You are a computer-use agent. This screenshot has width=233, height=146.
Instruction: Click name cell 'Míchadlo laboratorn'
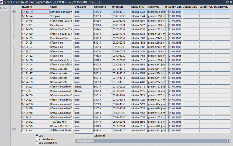61,12
